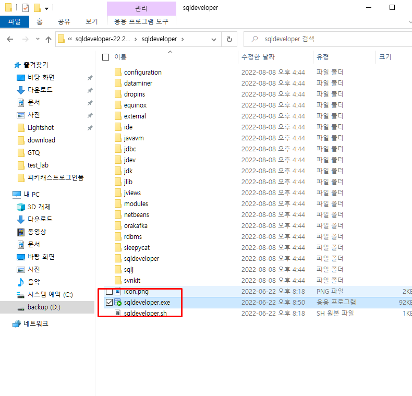
Task: Open 음악 under 내 PC
Action: (x=33, y=282)
